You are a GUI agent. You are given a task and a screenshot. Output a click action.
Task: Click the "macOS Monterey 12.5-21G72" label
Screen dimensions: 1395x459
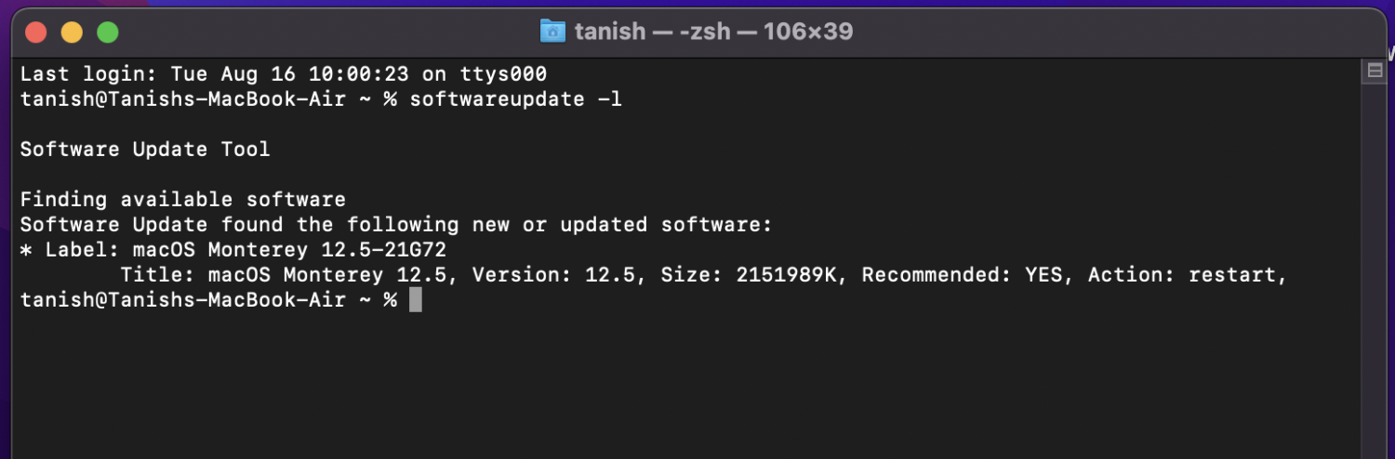[290, 250]
